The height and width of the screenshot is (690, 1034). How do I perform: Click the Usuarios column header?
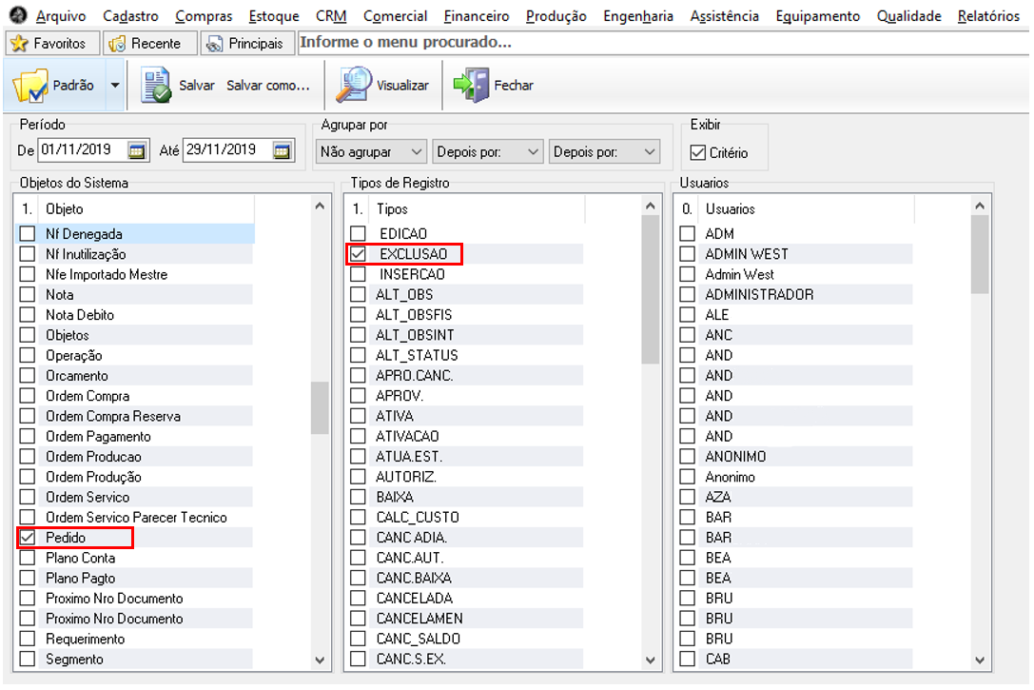pyautogui.click(x=806, y=209)
